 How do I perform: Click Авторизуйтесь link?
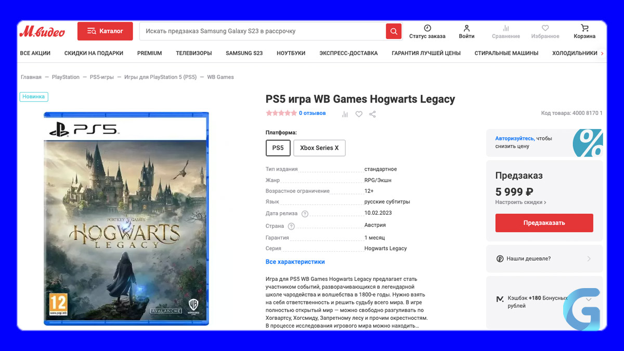pyautogui.click(x=514, y=138)
